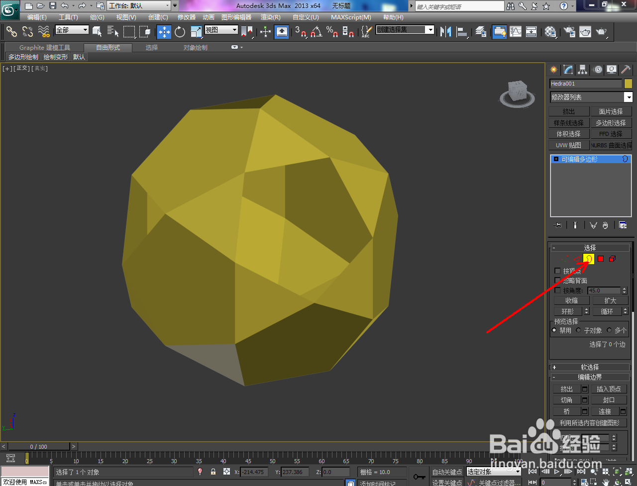Screen dimensions: 637x486
Task: Open Render Setup from the toolbar
Action: 569,32
